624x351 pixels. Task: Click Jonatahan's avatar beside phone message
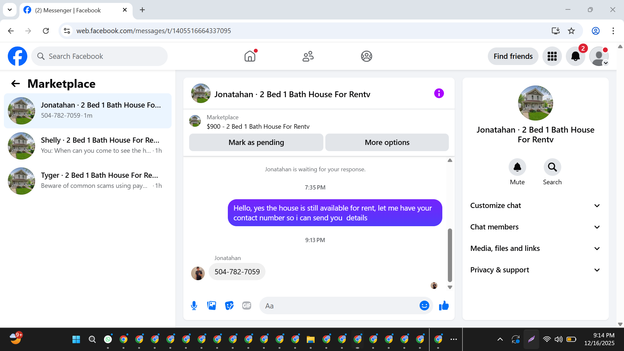click(198, 273)
